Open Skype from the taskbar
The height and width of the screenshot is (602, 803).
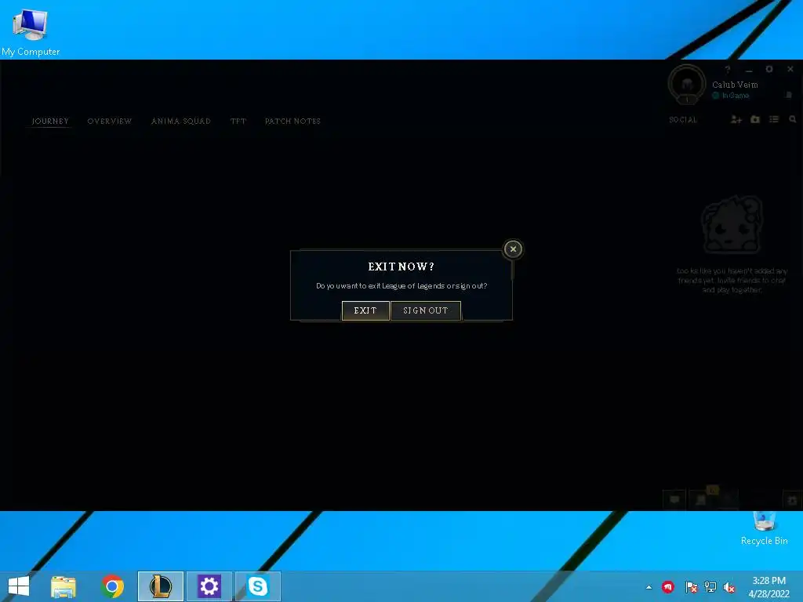tap(257, 586)
